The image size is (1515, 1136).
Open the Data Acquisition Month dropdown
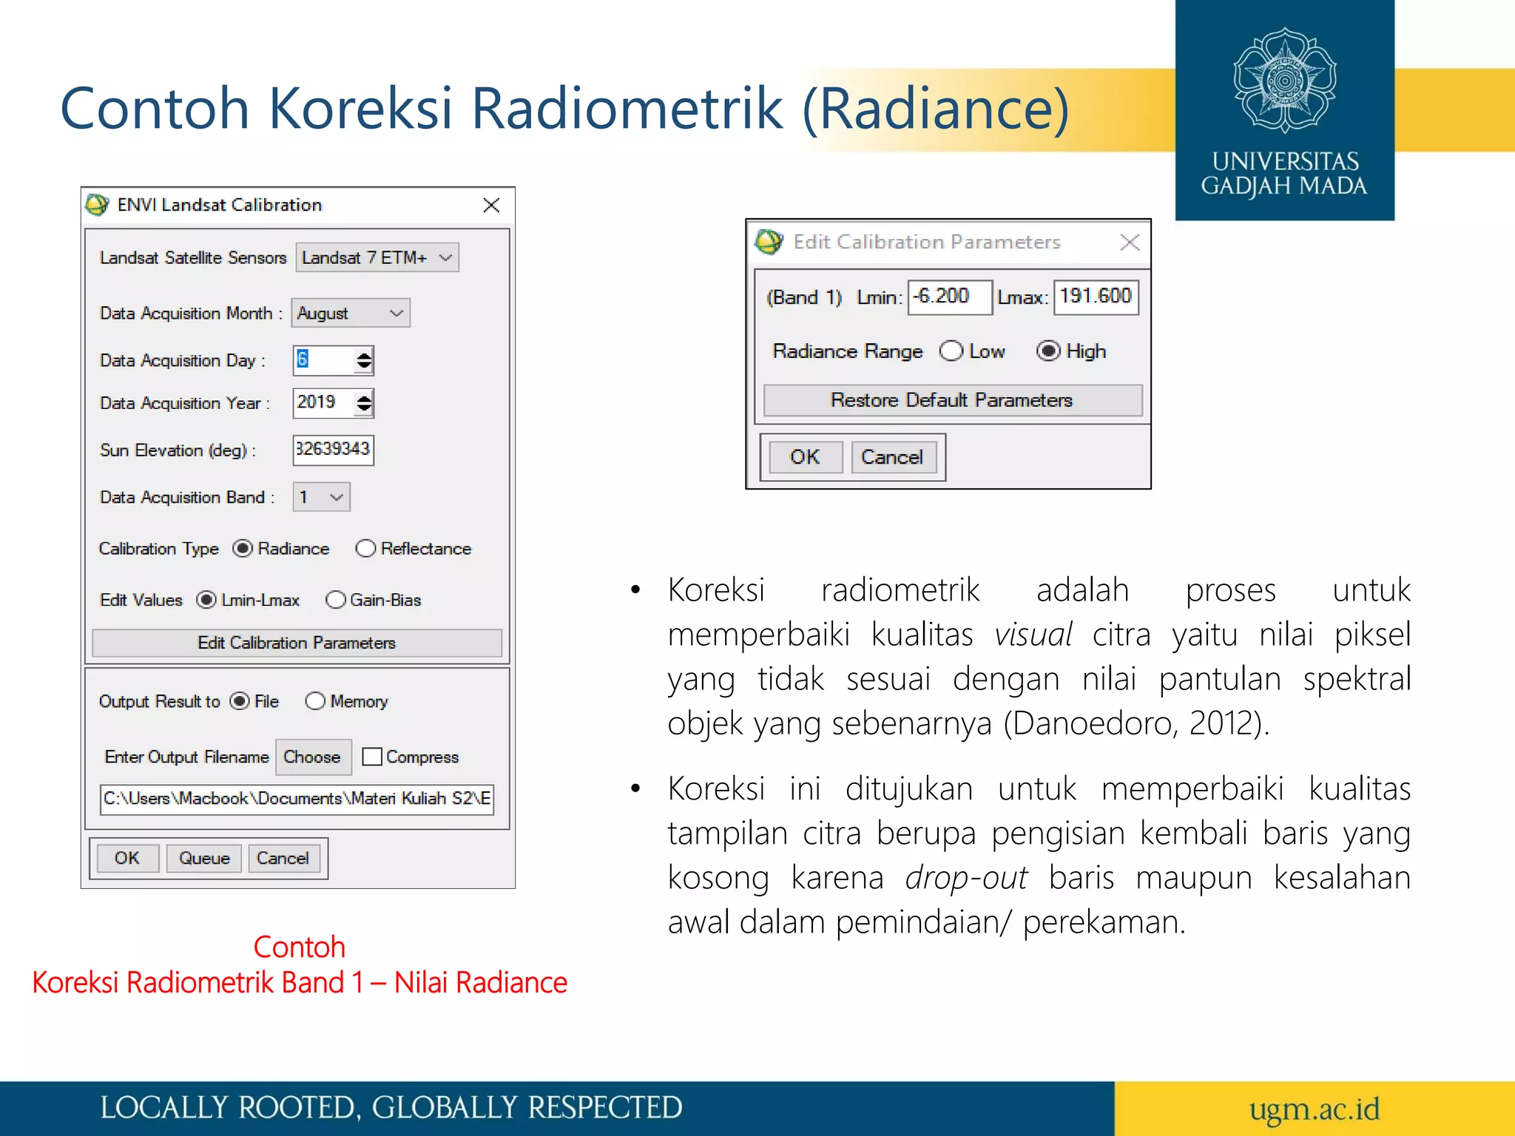point(351,313)
